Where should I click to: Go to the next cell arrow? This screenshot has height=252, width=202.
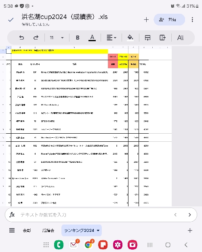pos(189,215)
